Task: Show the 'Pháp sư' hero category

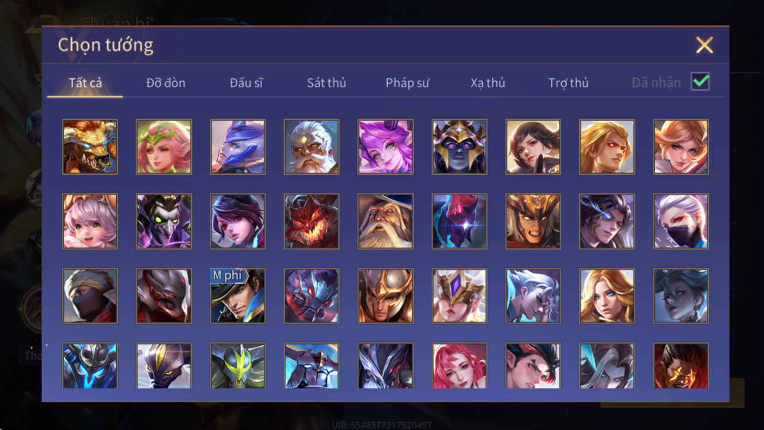Action: pyautogui.click(x=407, y=83)
